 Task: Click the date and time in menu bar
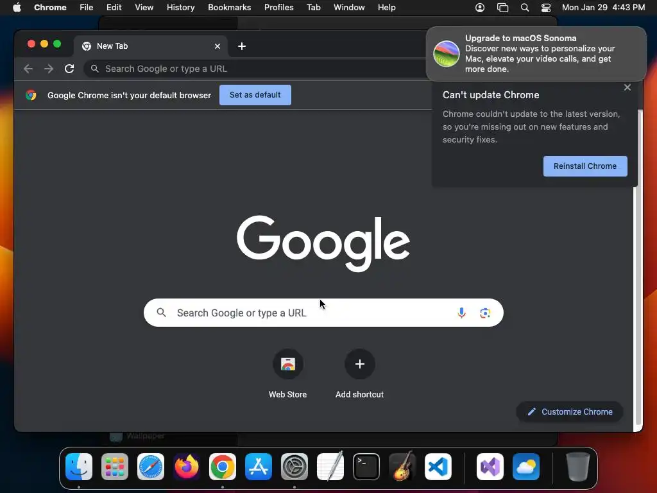pyautogui.click(x=603, y=7)
